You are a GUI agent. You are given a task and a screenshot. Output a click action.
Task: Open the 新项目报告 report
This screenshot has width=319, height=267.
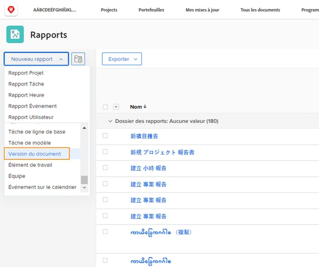(x=144, y=136)
